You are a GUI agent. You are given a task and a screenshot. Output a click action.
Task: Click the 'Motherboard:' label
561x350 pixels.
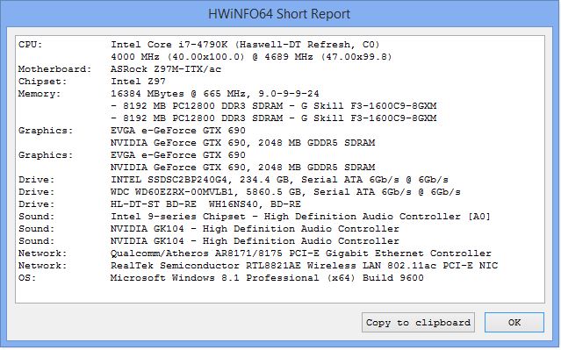tap(54, 69)
